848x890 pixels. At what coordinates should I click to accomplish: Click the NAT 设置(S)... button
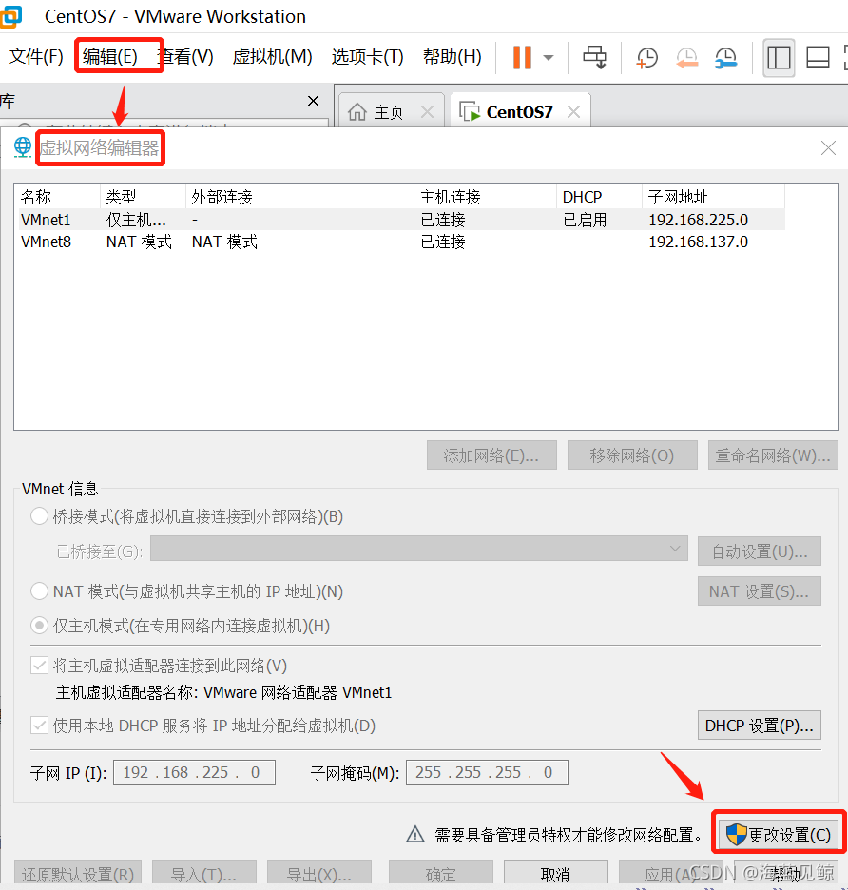[x=760, y=591]
